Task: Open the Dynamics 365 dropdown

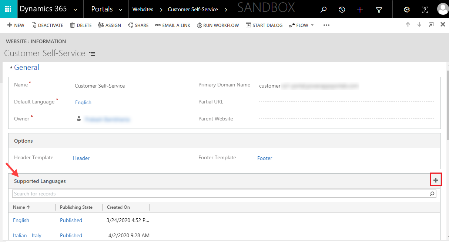Action: [x=75, y=10]
